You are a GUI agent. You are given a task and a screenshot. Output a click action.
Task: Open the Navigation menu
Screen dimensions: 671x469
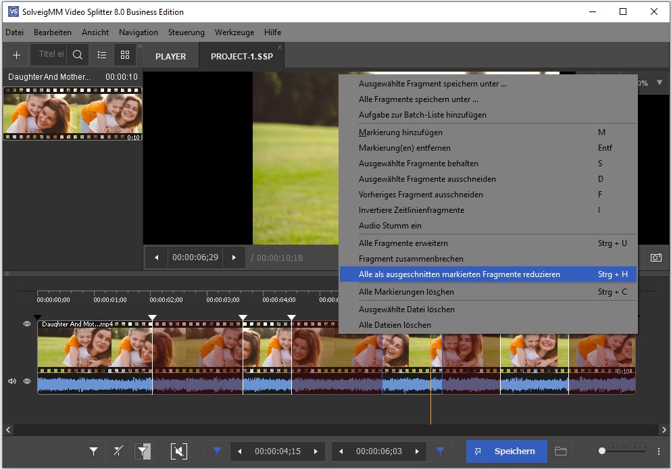pyautogui.click(x=139, y=32)
